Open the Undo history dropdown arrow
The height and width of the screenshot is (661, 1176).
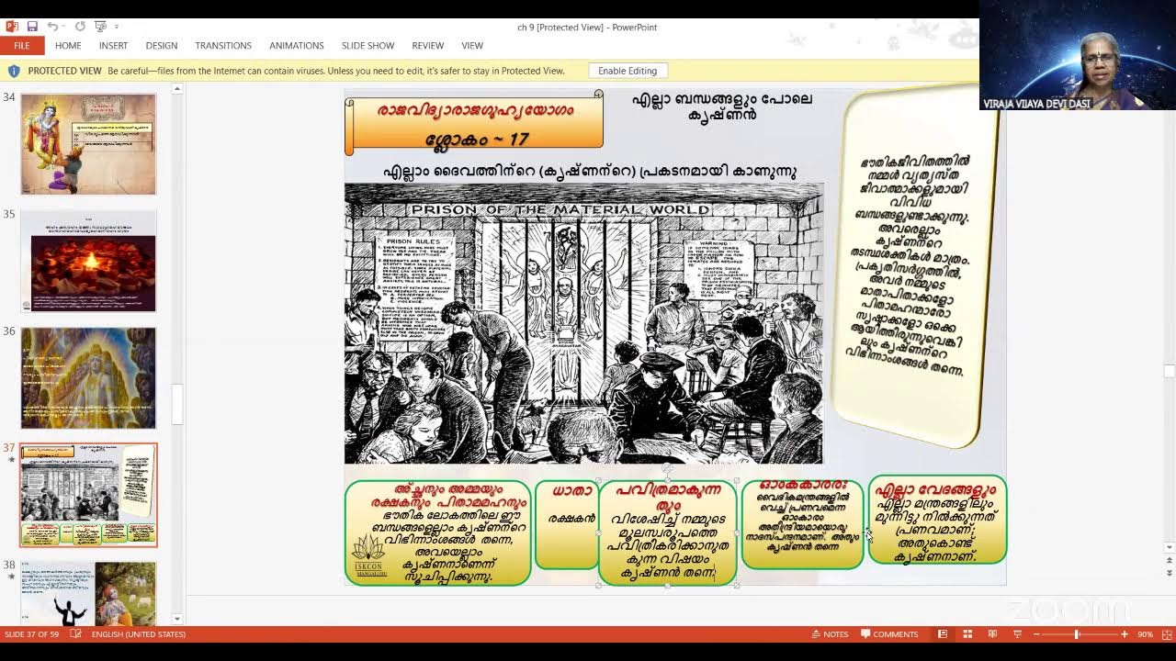(x=64, y=27)
